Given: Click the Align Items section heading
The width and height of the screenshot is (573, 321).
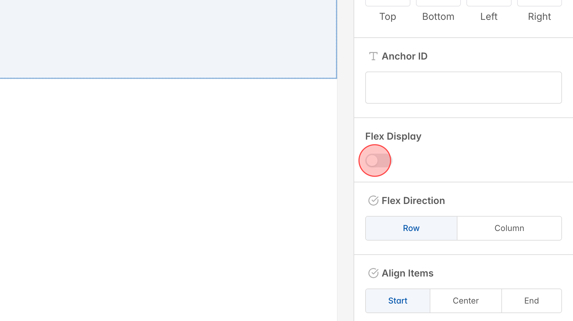Looking at the screenshot, I should pos(407,273).
